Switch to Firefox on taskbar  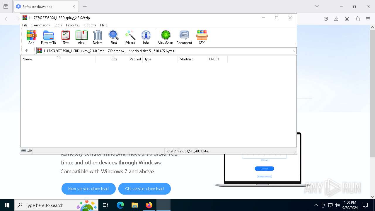tap(149, 205)
